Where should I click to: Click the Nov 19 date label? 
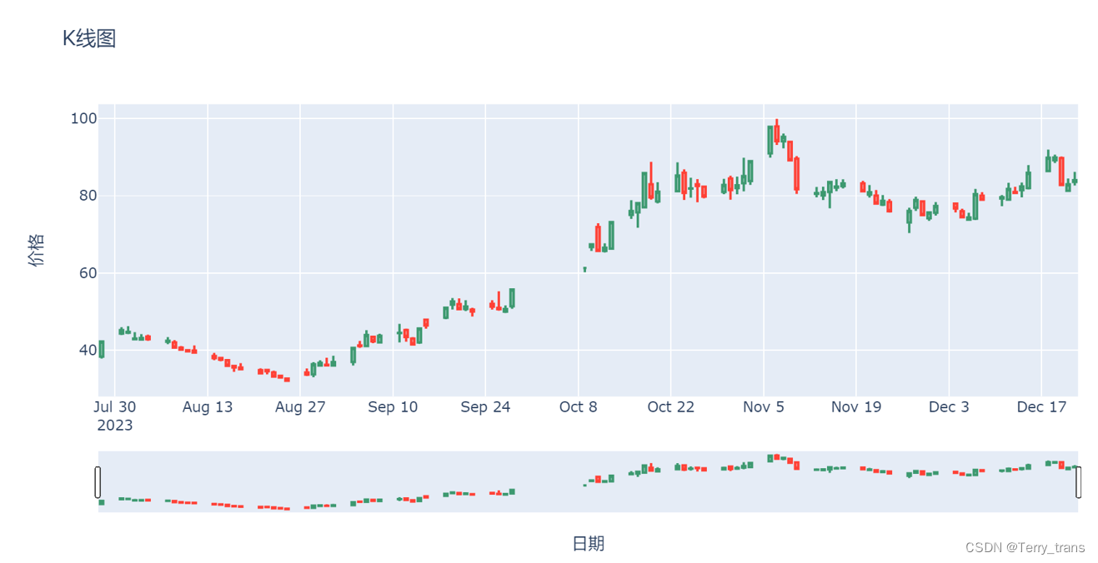pos(856,407)
